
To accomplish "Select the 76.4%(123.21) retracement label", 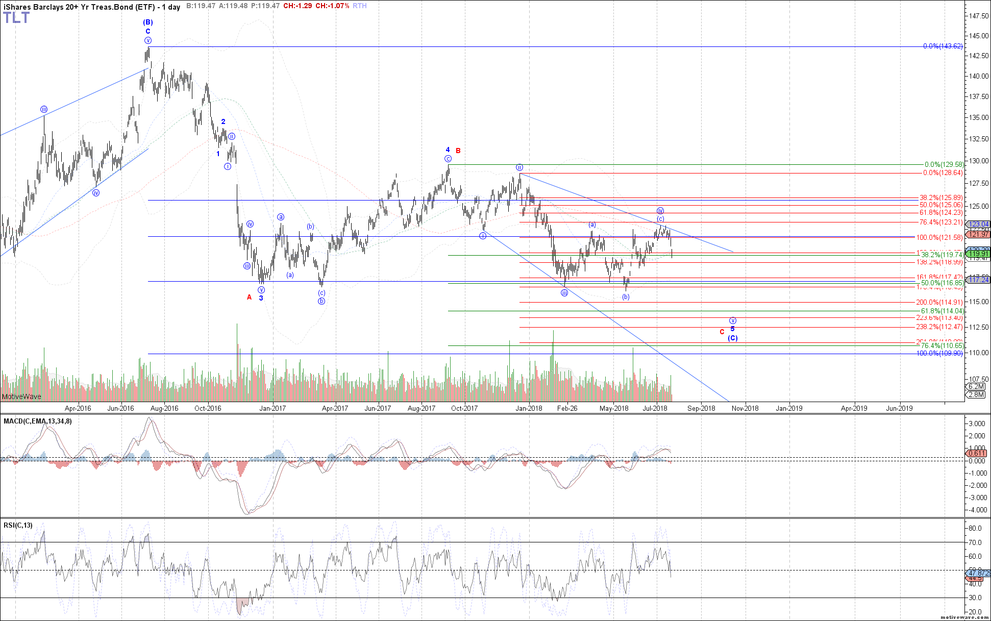I will 941,222.
